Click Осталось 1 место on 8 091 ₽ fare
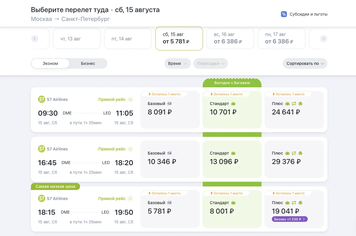The image size is (356, 236). click(x=164, y=94)
